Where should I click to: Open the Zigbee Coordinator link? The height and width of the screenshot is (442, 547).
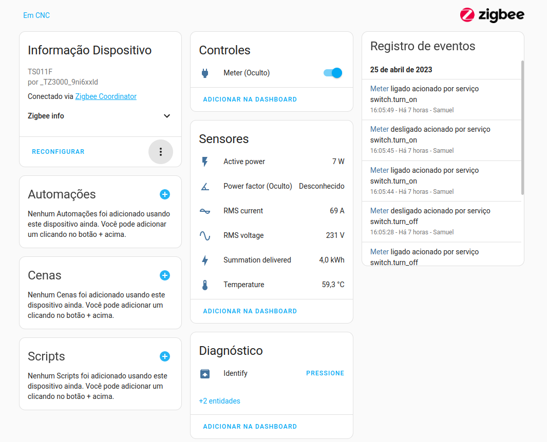(106, 96)
